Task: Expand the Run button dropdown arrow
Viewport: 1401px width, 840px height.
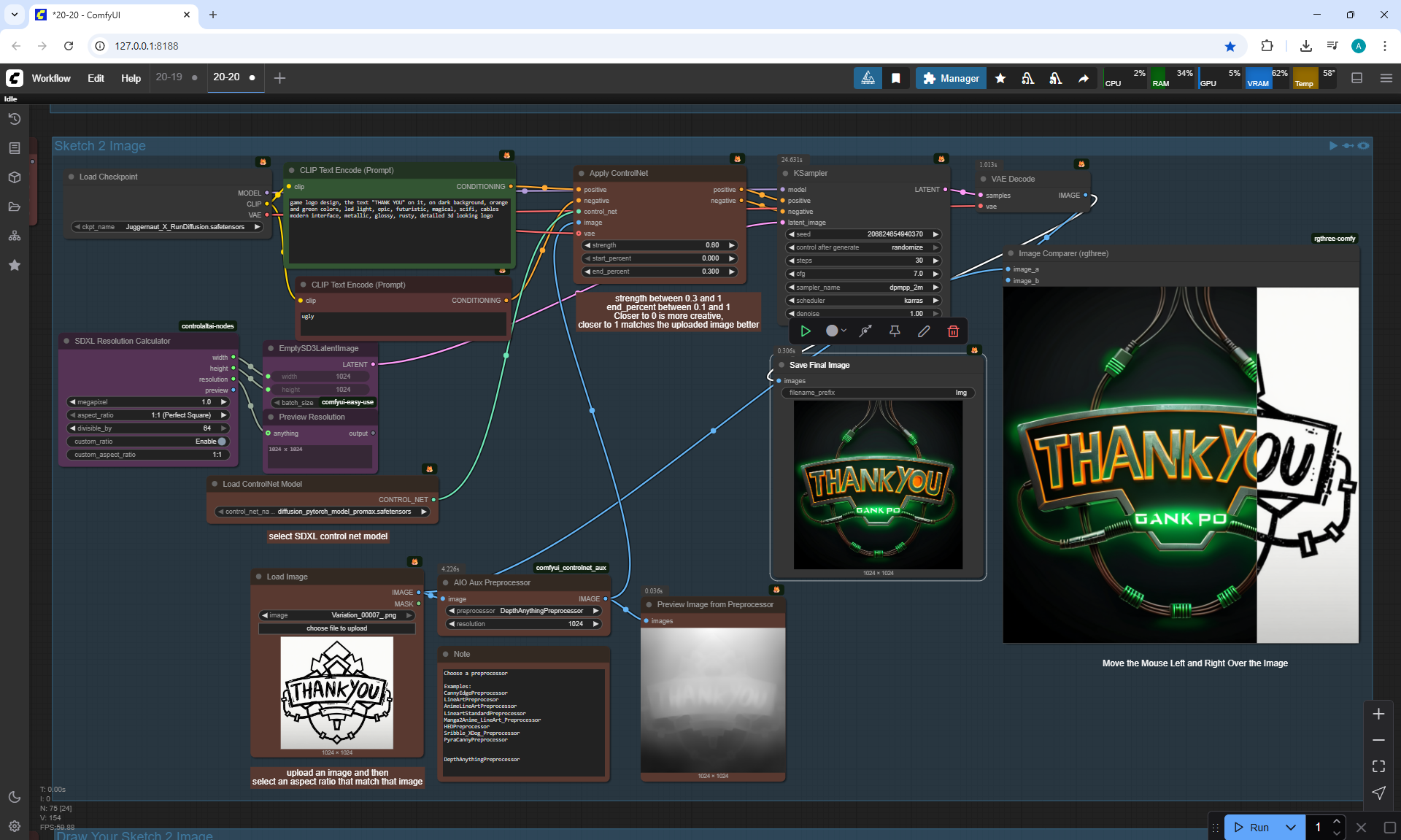Action: [x=1291, y=827]
